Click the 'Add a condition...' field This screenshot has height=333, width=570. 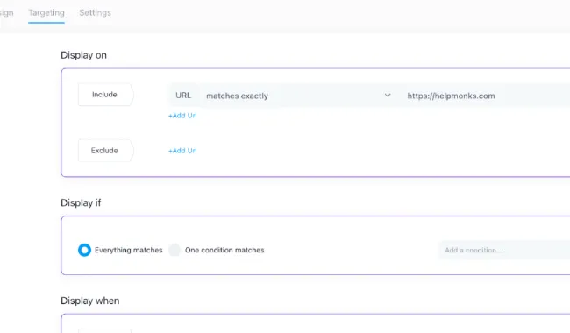pyautogui.click(x=504, y=251)
